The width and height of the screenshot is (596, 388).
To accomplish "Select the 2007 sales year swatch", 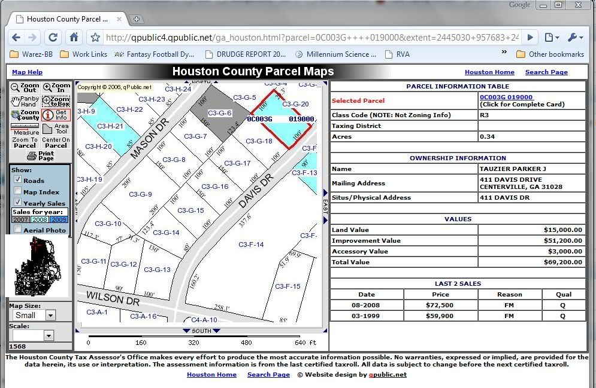I will (x=20, y=219).
